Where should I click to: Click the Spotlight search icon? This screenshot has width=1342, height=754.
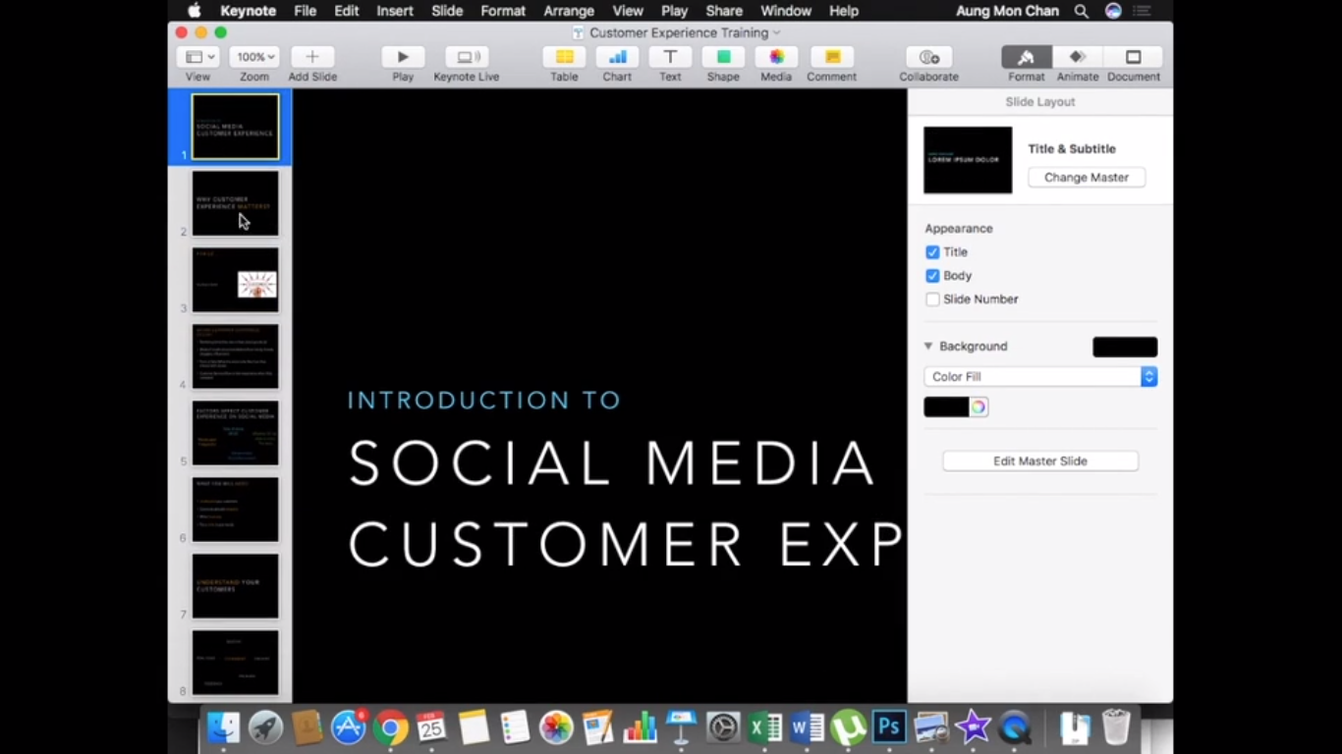[x=1081, y=11]
